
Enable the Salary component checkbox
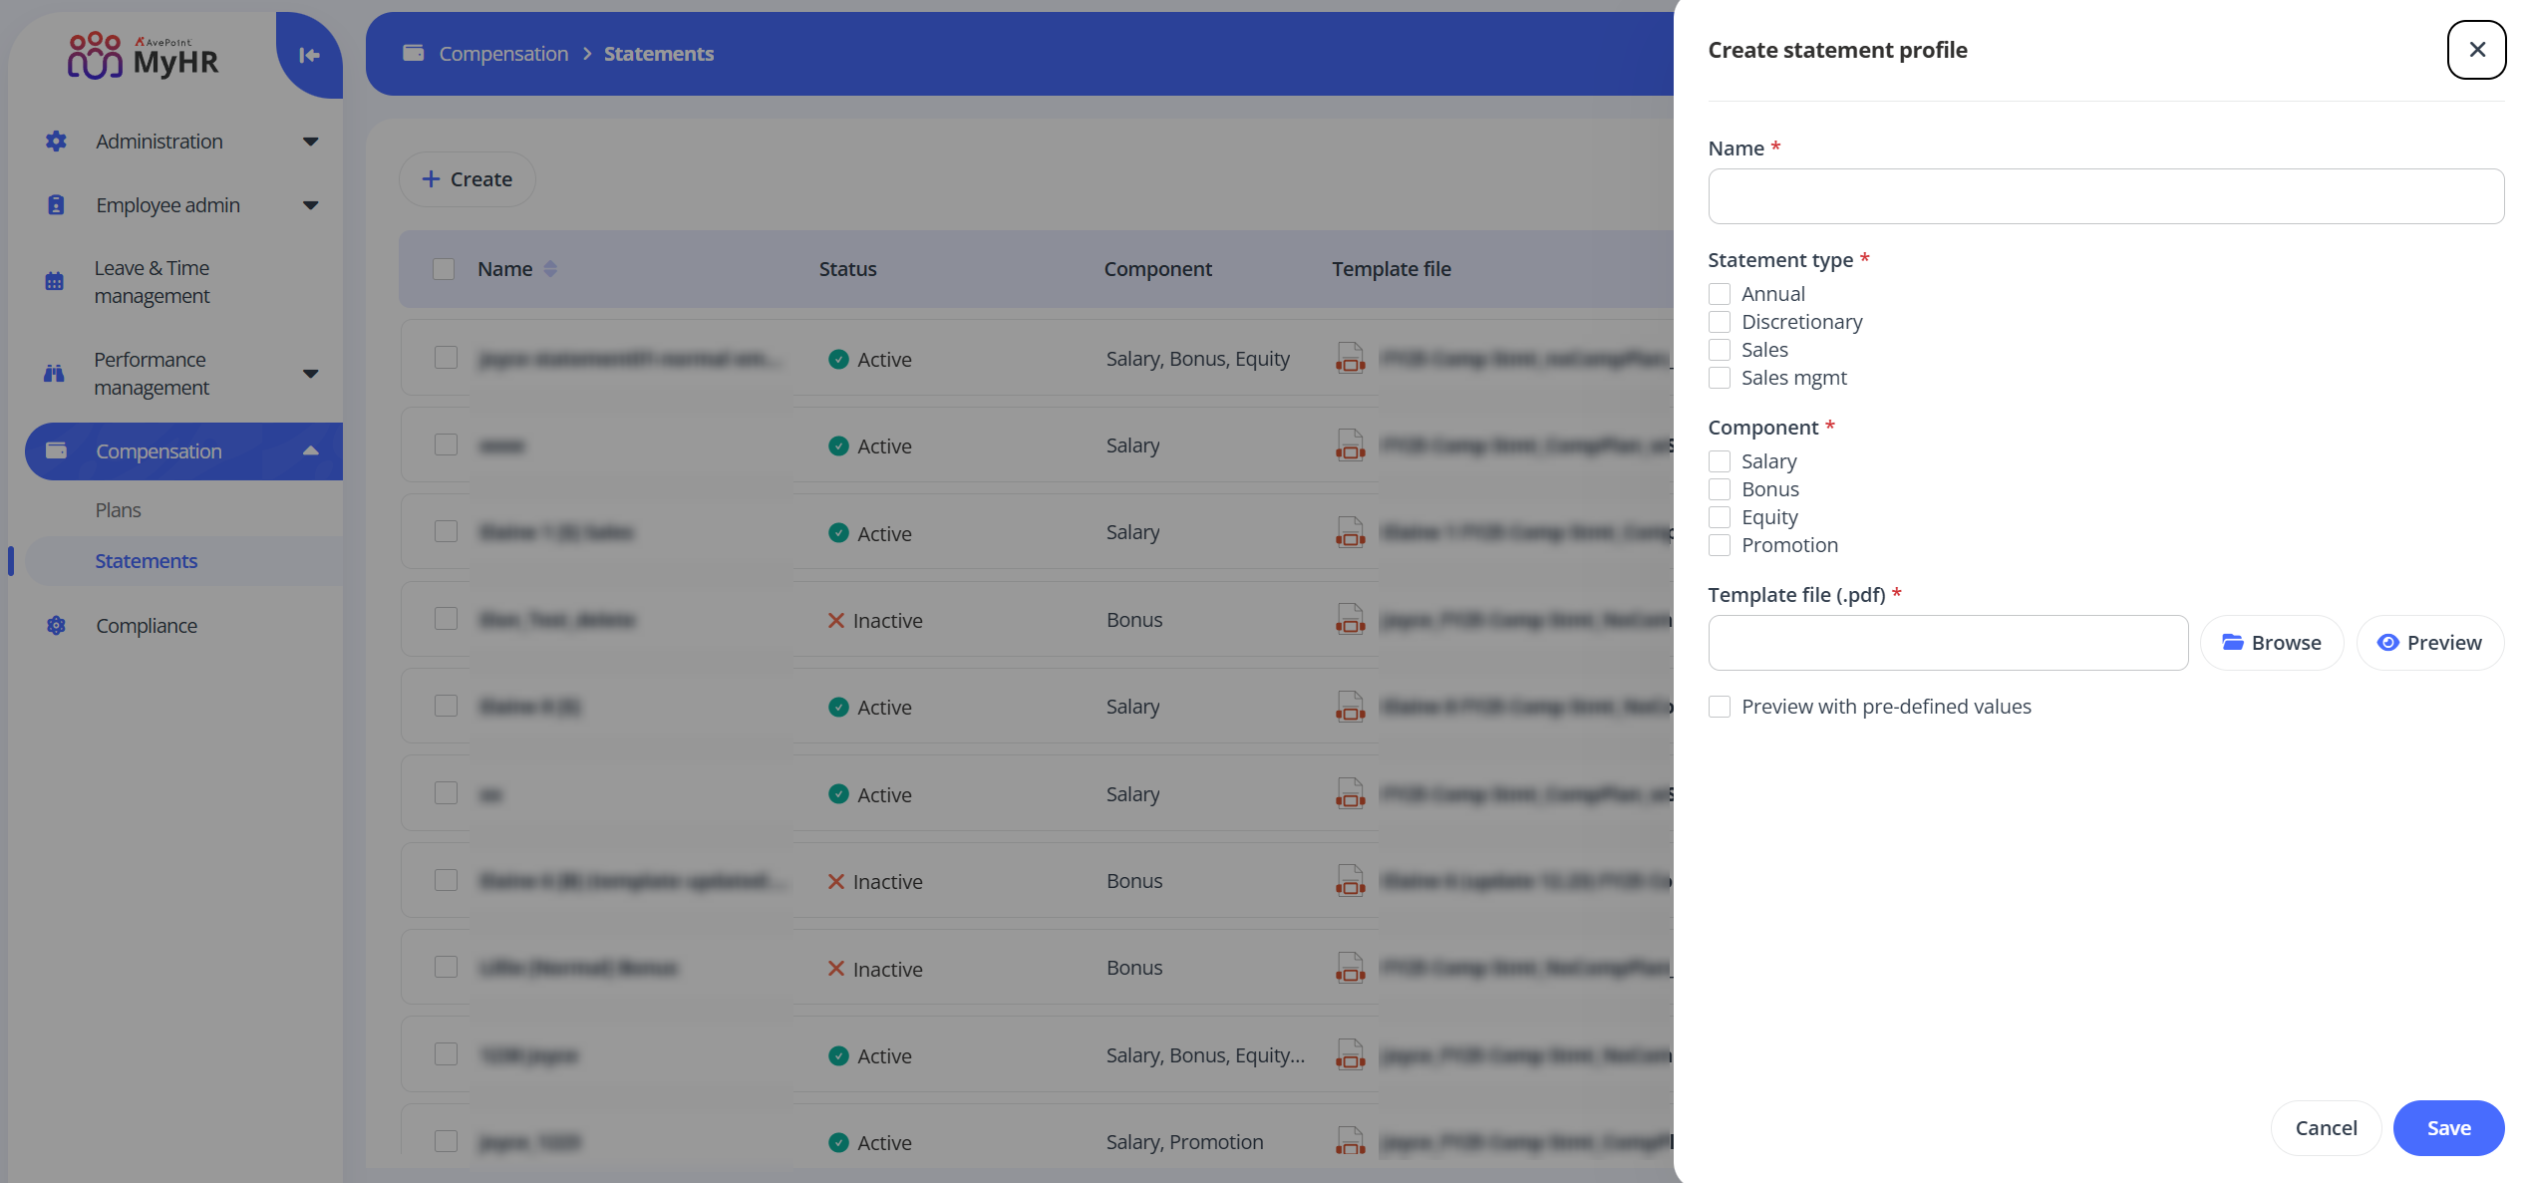pyautogui.click(x=1719, y=460)
